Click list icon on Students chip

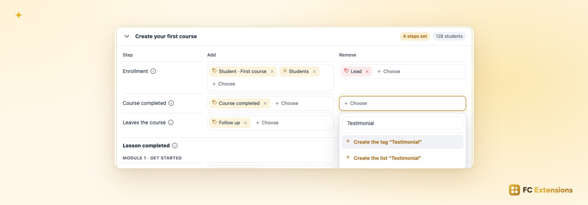(x=285, y=71)
